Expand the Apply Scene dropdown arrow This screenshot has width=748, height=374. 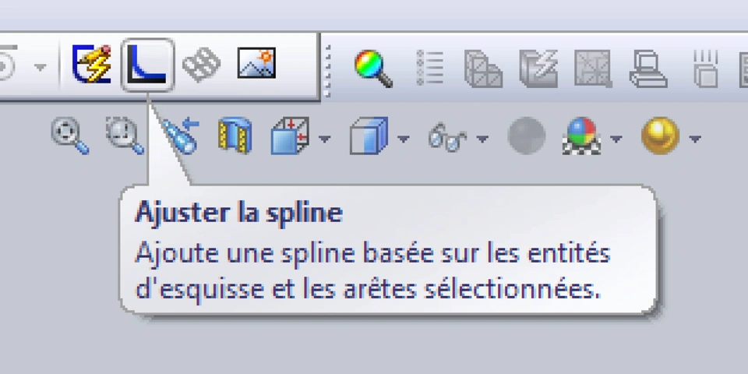click(x=616, y=139)
